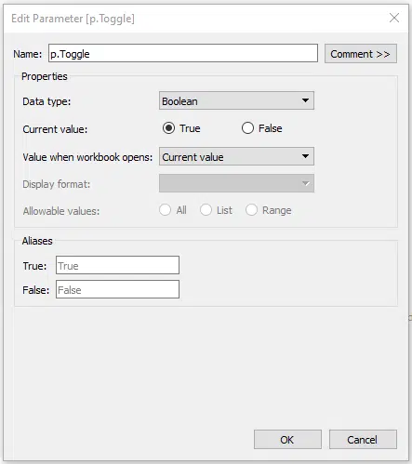Click the False alias input field
This screenshot has height=464, width=412.
pos(117,289)
